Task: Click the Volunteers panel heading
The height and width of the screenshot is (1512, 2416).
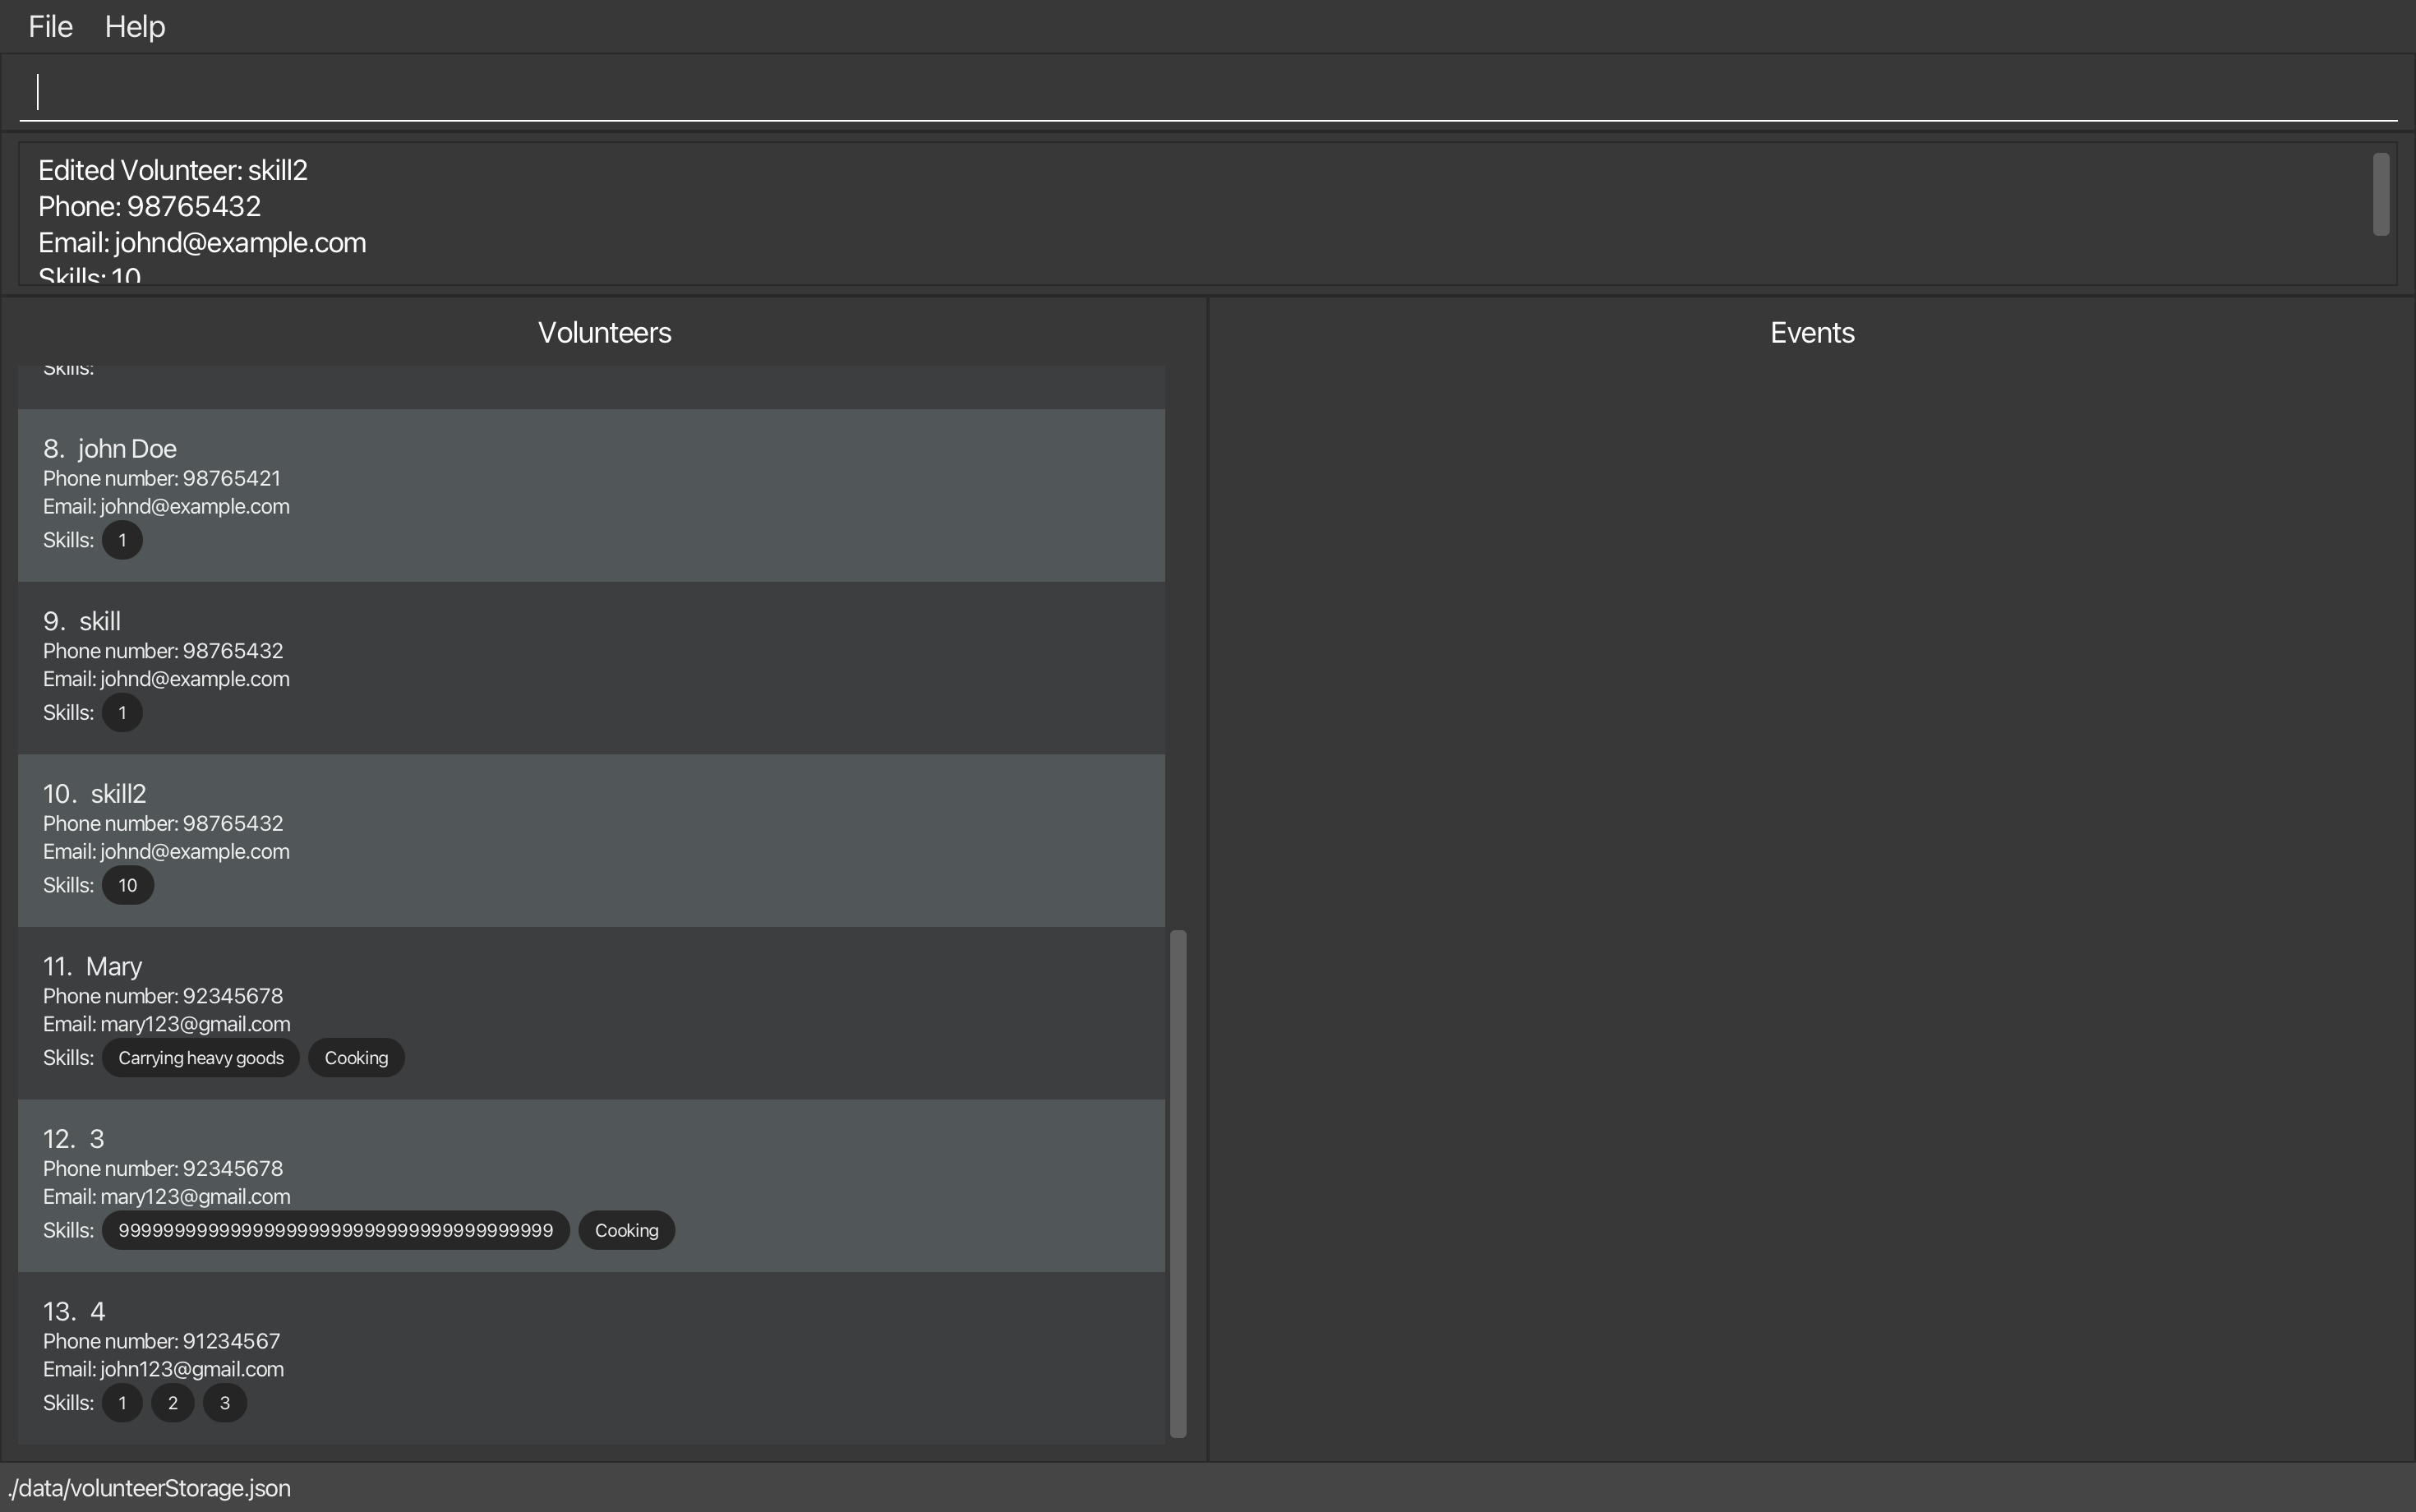Action: (605, 333)
